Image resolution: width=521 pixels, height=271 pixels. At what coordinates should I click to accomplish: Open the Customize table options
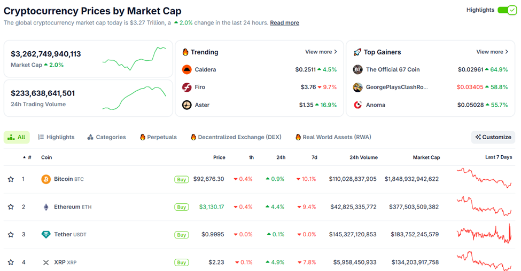point(493,137)
